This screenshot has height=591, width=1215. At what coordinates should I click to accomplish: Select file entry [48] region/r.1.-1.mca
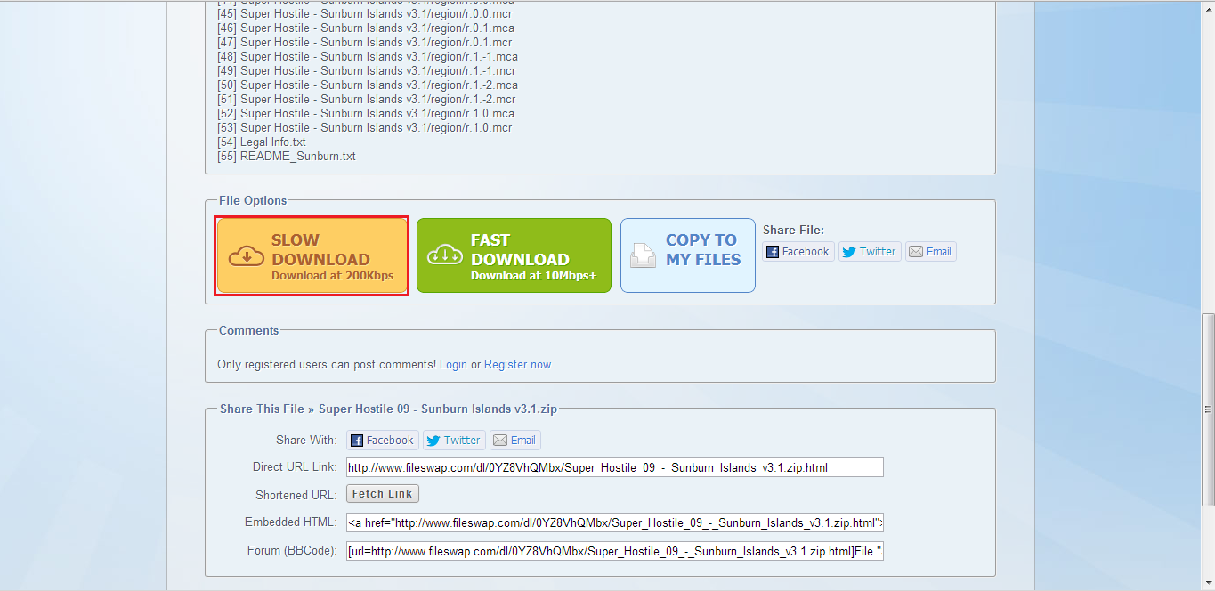point(368,57)
